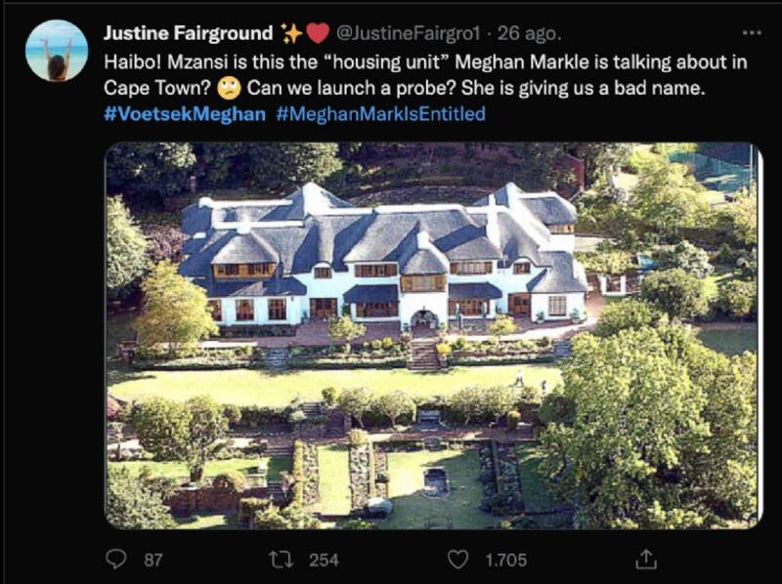
Task: Enlarge the attached mansion aerial photo
Action: (432, 335)
